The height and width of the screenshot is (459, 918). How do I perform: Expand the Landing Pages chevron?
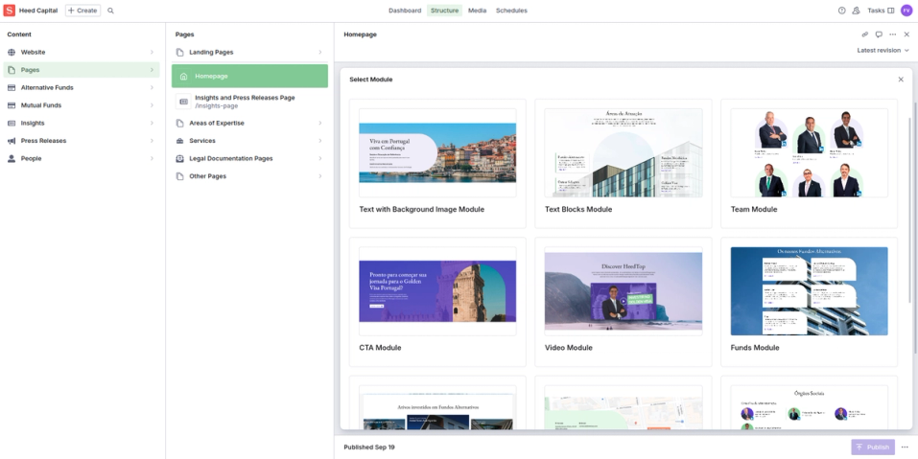coord(320,52)
